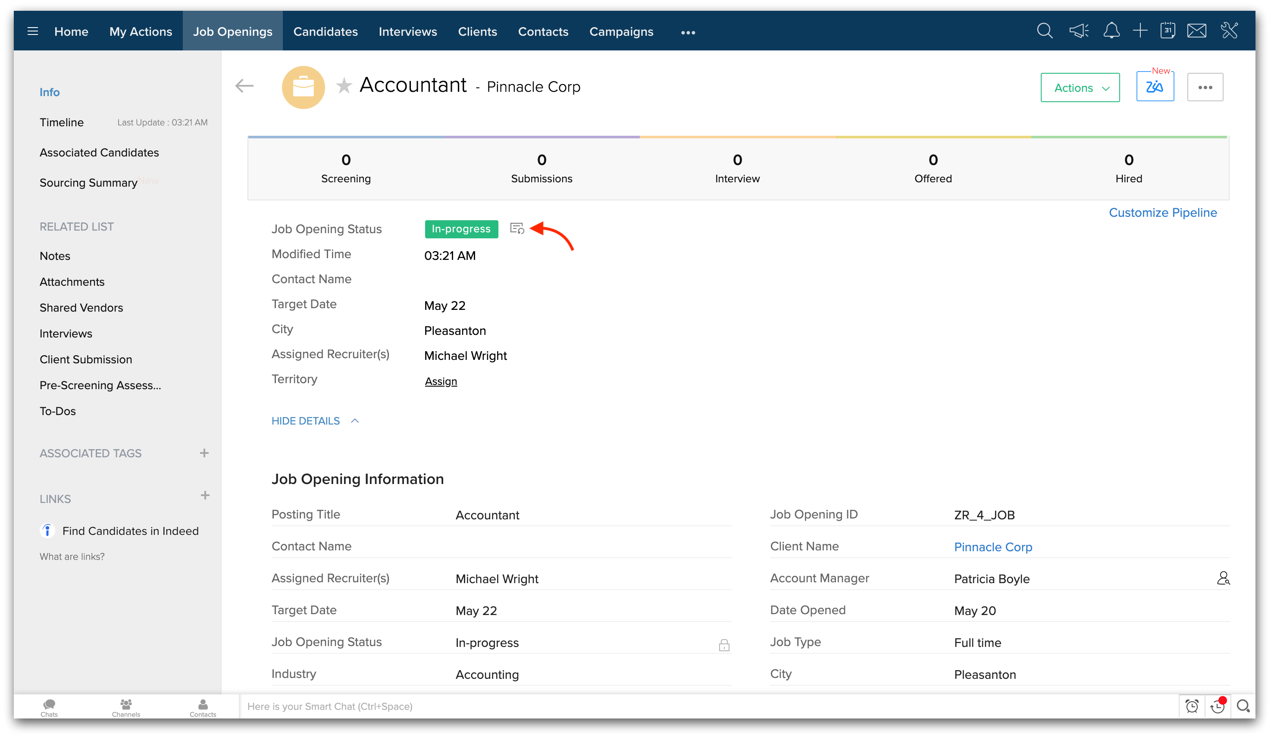Viewport: 1271px width, 737px height.
Task: Click the lock icon on Job Opening Status
Action: 724,645
